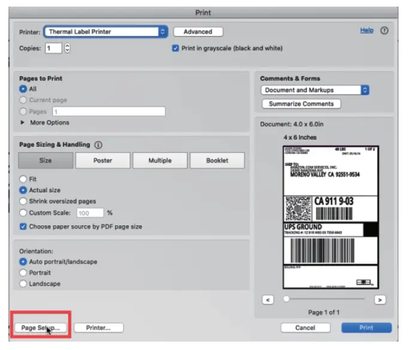Switch to the Multiple tab
Image resolution: width=410 pixels, height=350 pixels.
(x=160, y=161)
